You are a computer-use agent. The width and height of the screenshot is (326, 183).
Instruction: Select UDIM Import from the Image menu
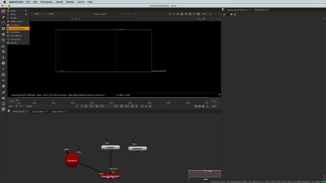tap(18, 21)
